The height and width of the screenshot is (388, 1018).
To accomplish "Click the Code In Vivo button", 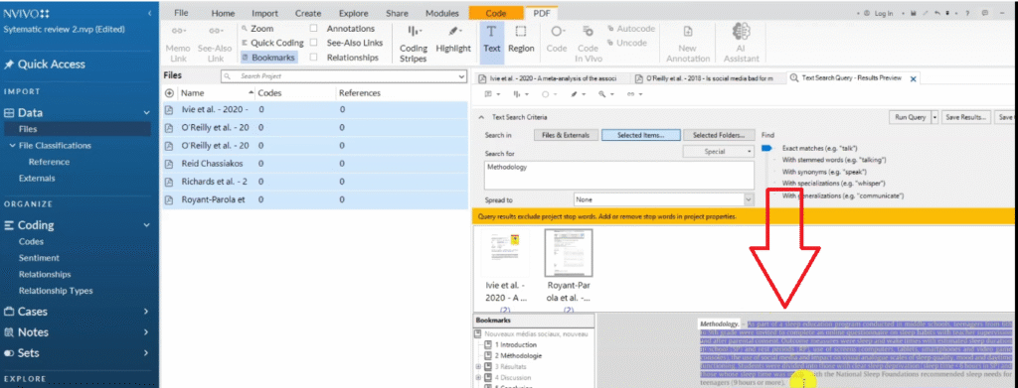I will 588,44.
